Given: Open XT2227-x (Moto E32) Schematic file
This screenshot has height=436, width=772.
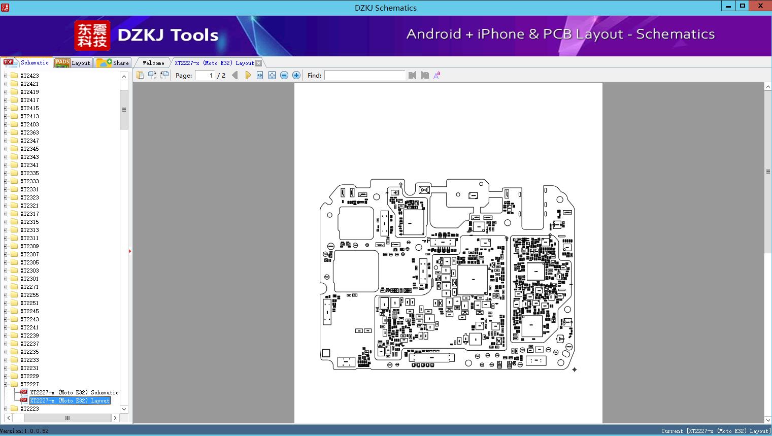Looking at the screenshot, I should [74, 392].
